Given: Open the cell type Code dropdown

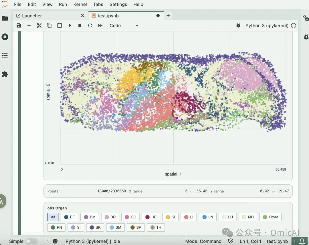Looking at the screenshot, I should pyautogui.click(x=124, y=26).
